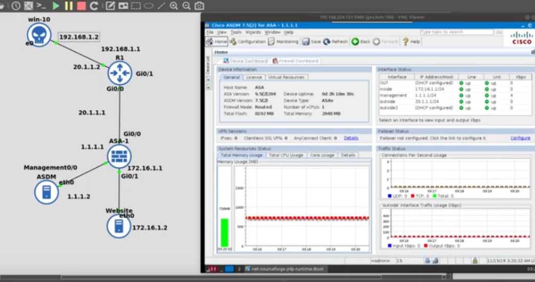Start all nodes with the green play icon
The height and width of the screenshot is (282, 535).
(56, 6)
